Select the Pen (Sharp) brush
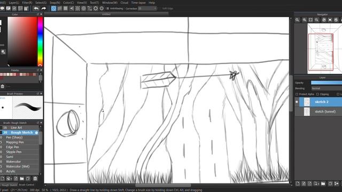The image size is (342, 192). click(x=19, y=138)
